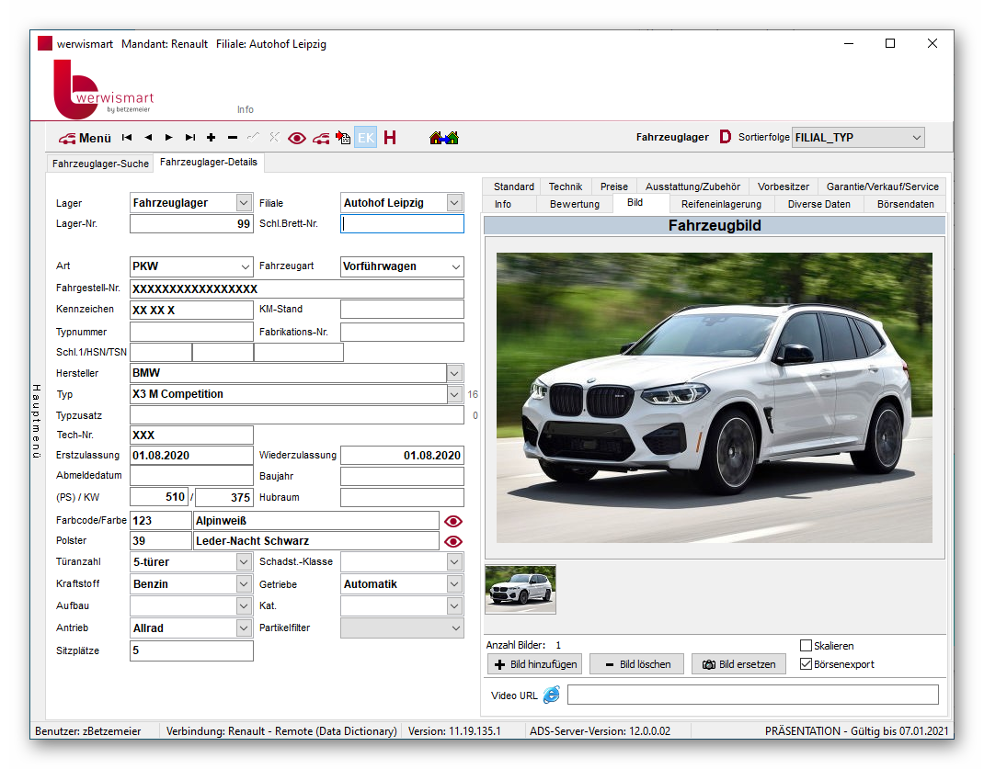Expand the Türanzahl 5-türer dropdown

click(x=244, y=562)
